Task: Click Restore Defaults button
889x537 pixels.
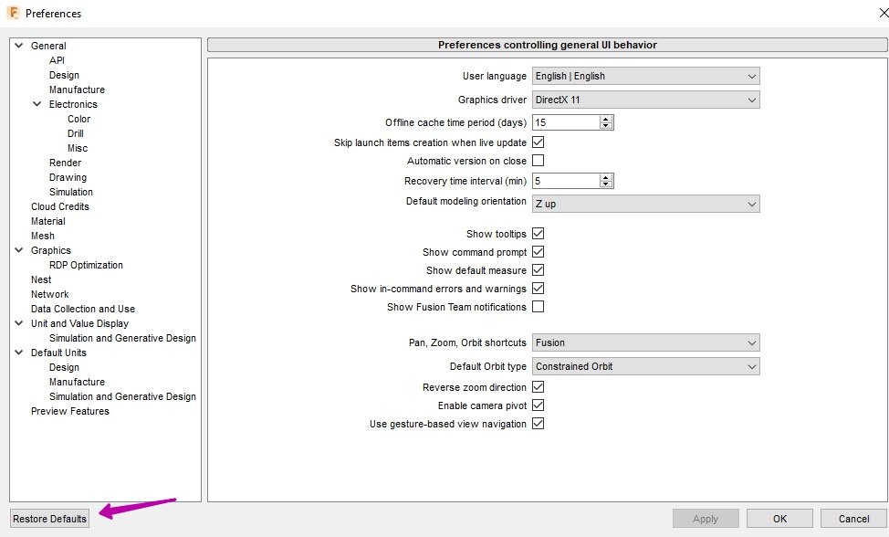Action: [50, 519]
